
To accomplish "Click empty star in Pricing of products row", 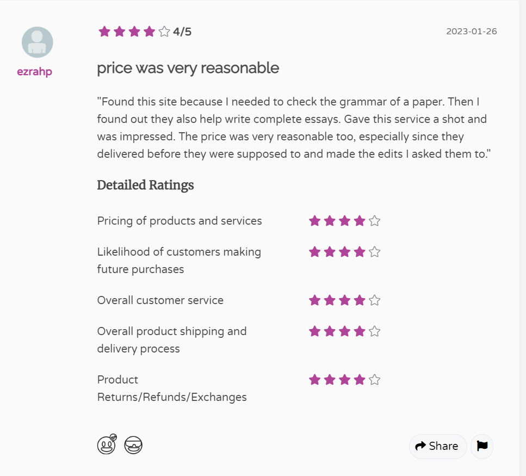I will 374,221.
